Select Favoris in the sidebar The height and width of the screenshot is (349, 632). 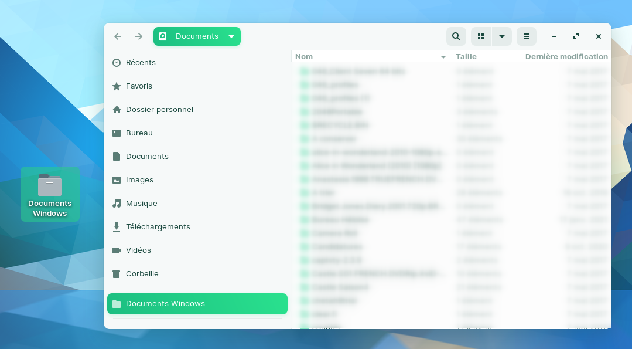coord(139,86)
